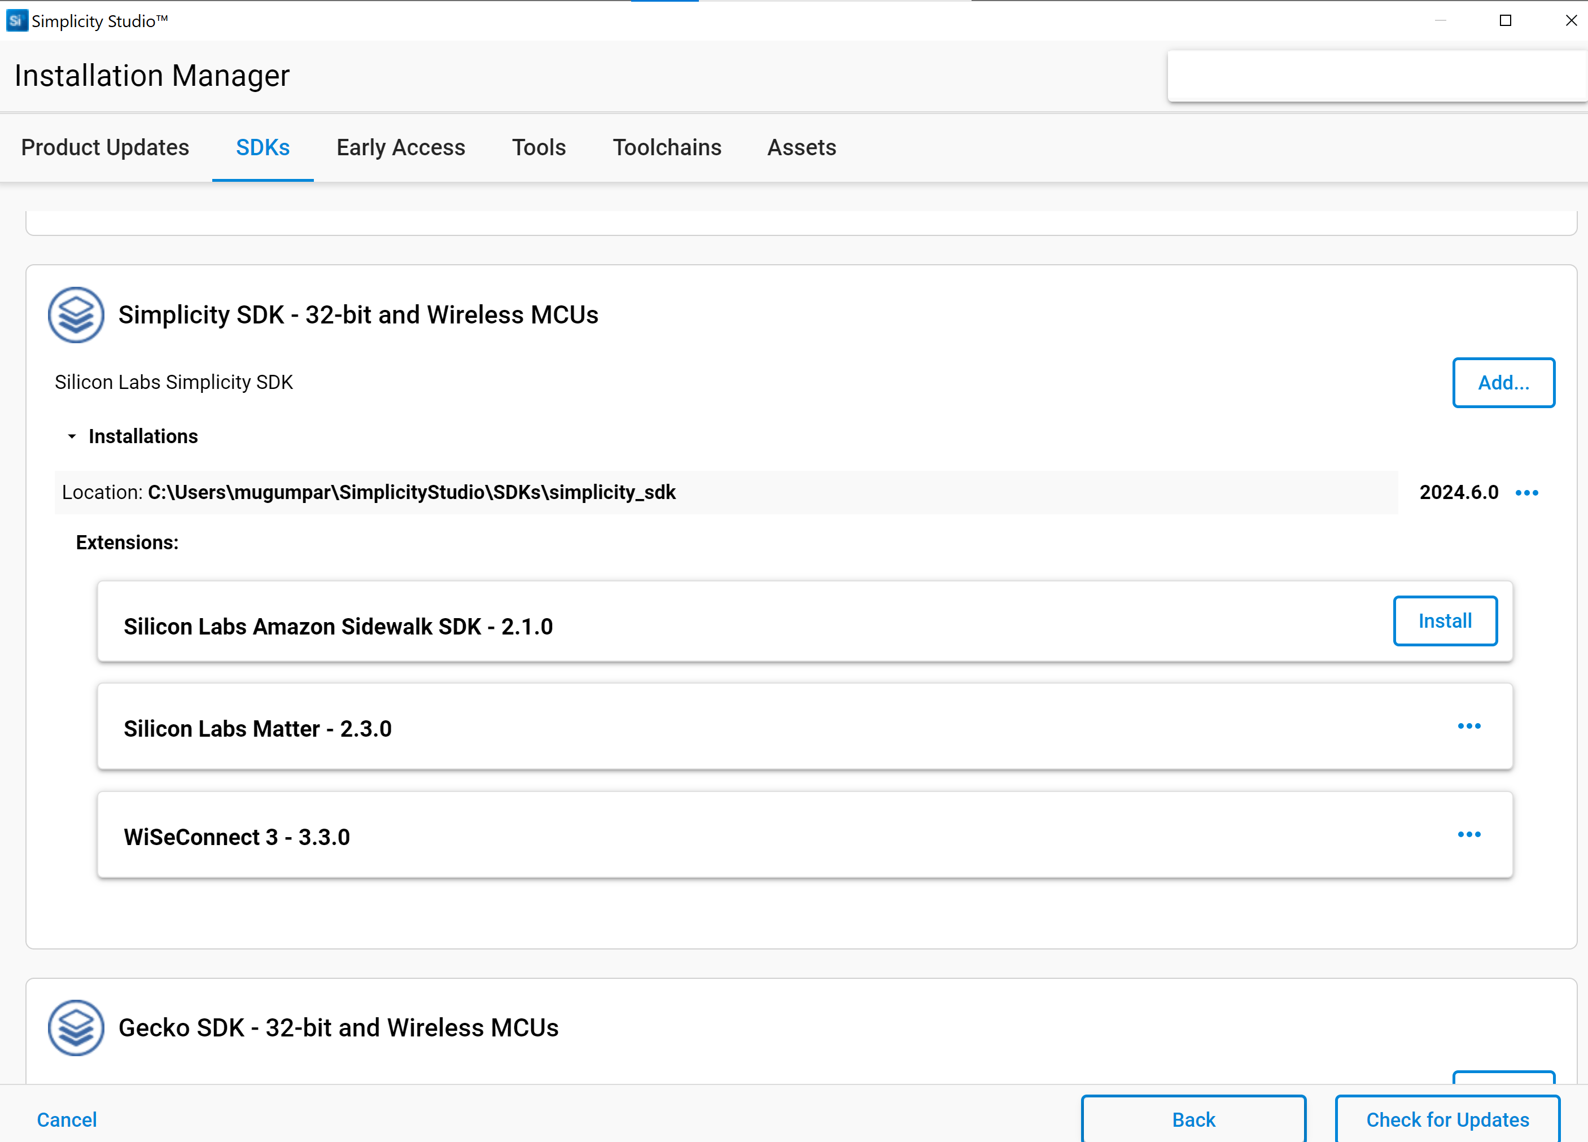Viewport: 1588px width, 1142px height.
Task: Open options menu for Silicon Labs Matter 2.3.0
Action: [1469, 727]
